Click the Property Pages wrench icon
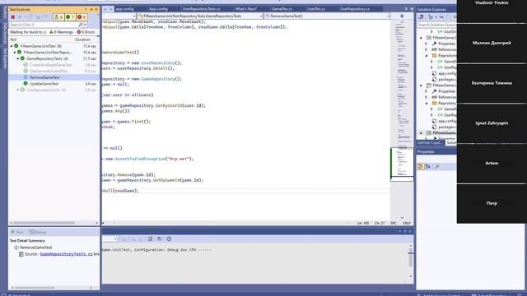The image size is (527, 296). [437, 166]
